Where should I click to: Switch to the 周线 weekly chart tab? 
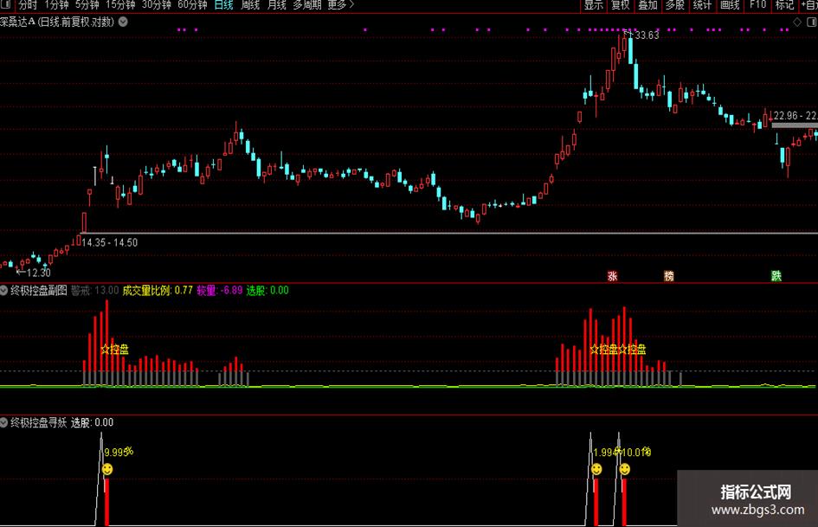tap(250, 5)
